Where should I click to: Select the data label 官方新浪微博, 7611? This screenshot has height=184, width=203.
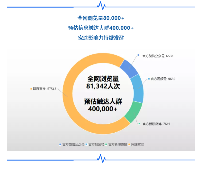point(156,124)
